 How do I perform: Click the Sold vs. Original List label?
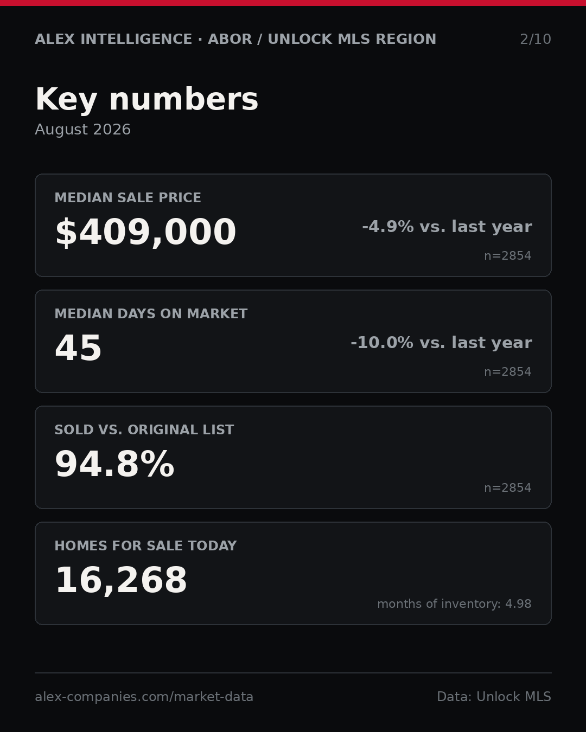point(144,430)
